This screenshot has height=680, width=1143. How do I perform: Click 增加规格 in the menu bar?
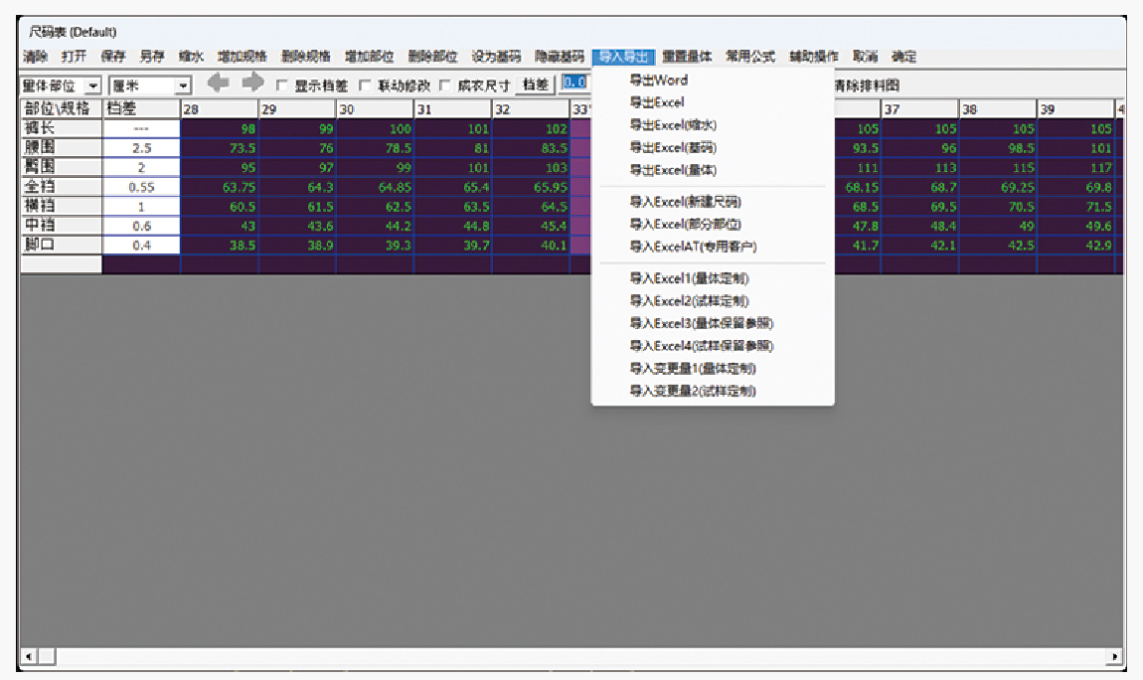point(242,57)
